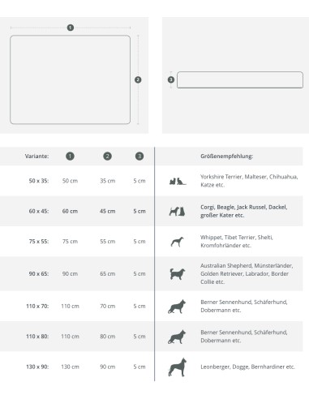Click the large Dogge icon for 130 x 90

click(x=178, y=367)
